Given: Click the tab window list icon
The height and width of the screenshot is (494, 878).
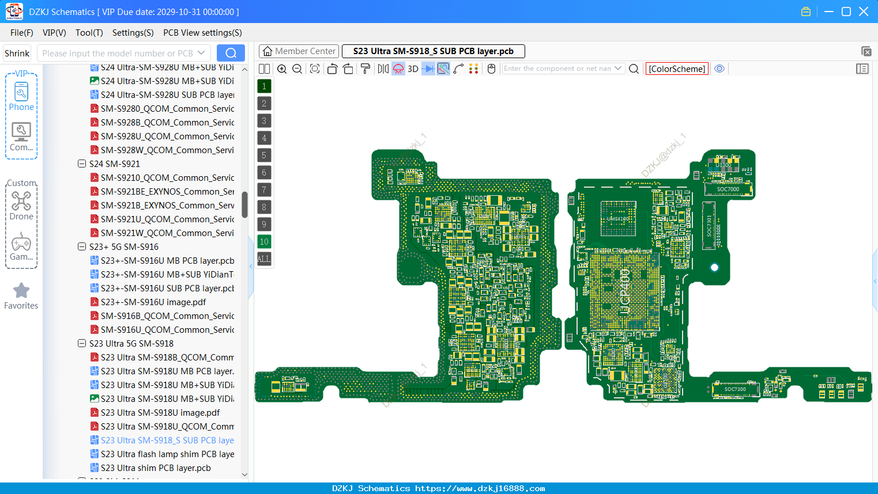Looking at the screenshot, I should tap(866, 51).
